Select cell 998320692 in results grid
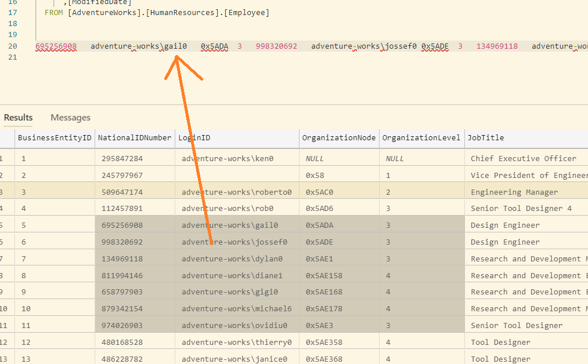Screen dimensions: 588x364 click(x=135, y=242)
